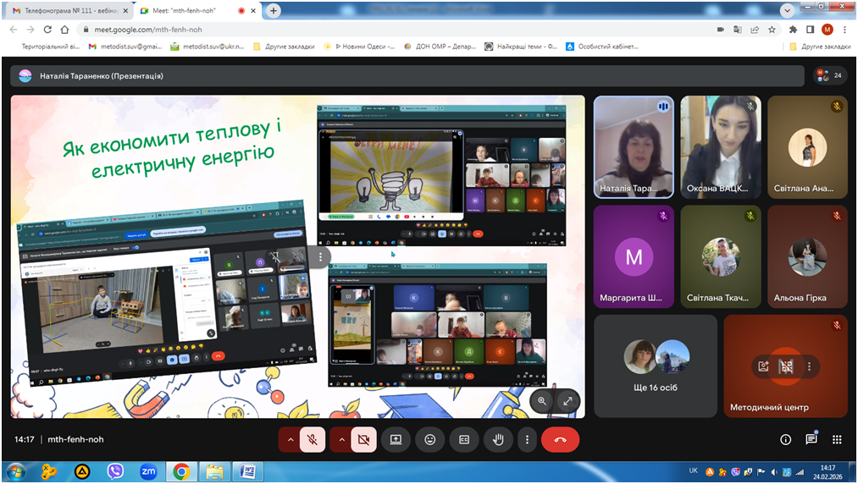Raise your hand in the meeting

(x=498, y=440)
